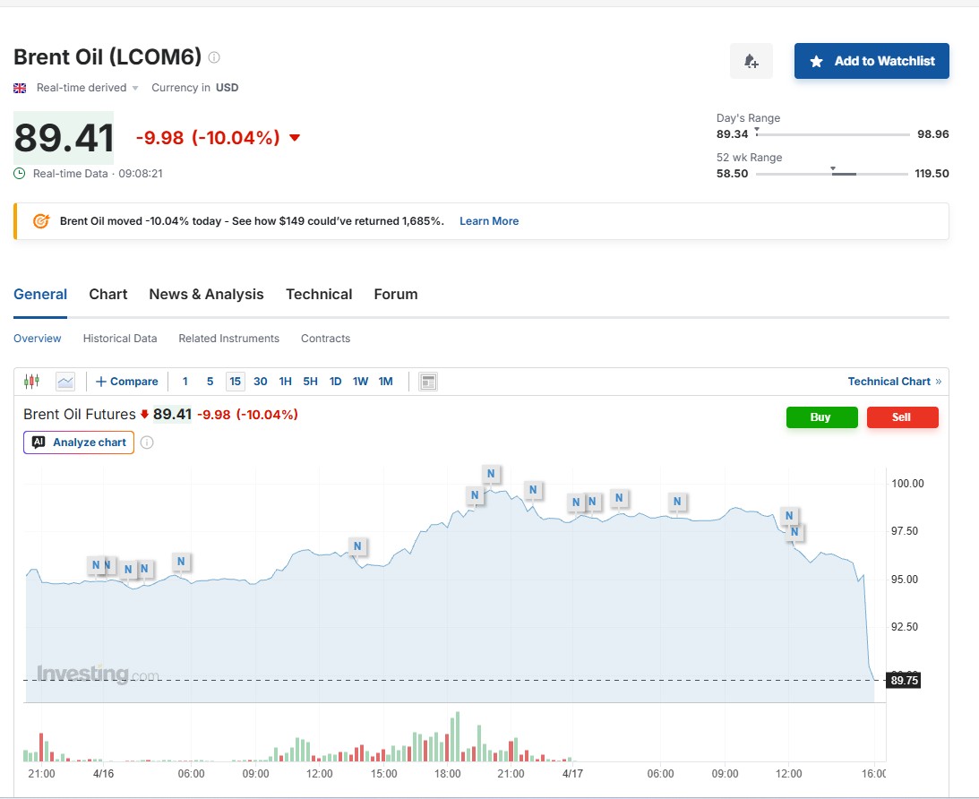Click the highest N news marker on chart
This screenshot has height=799, width=979.
click(x=491, y=473)
